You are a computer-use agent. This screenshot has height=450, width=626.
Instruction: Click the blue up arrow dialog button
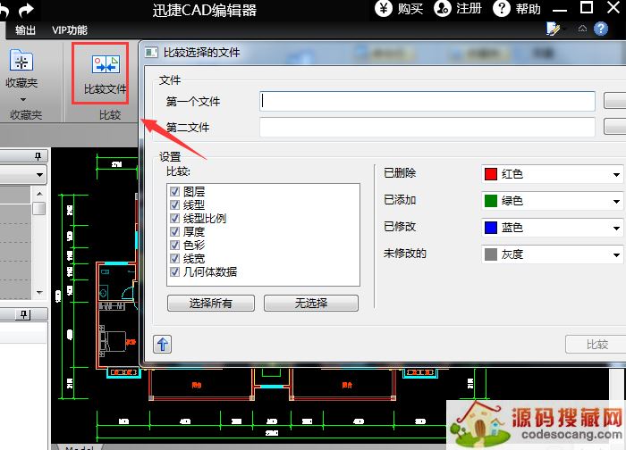coord(163,344)
